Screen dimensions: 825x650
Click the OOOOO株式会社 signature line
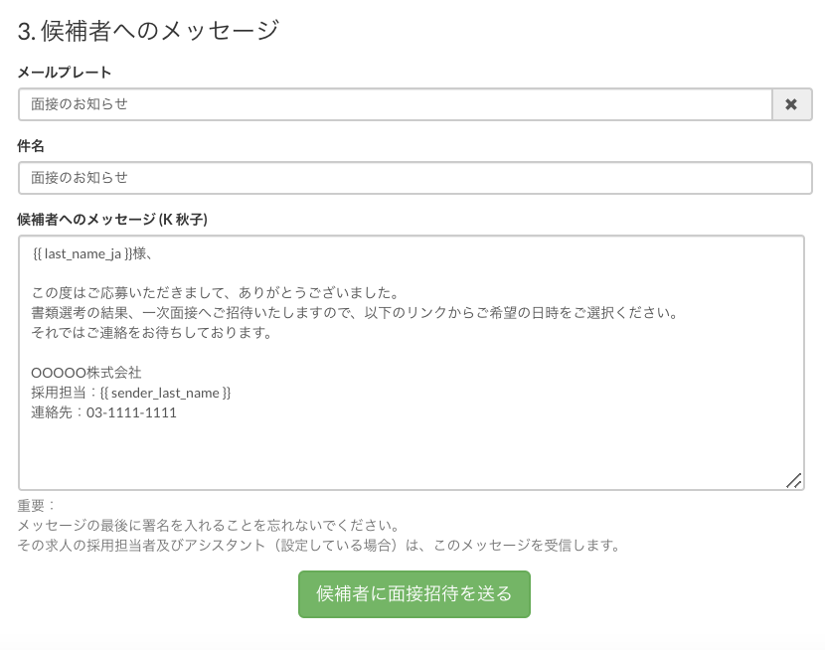coord(86,373)
